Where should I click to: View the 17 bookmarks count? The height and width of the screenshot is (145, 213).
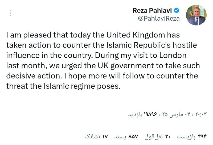[96, 137]
